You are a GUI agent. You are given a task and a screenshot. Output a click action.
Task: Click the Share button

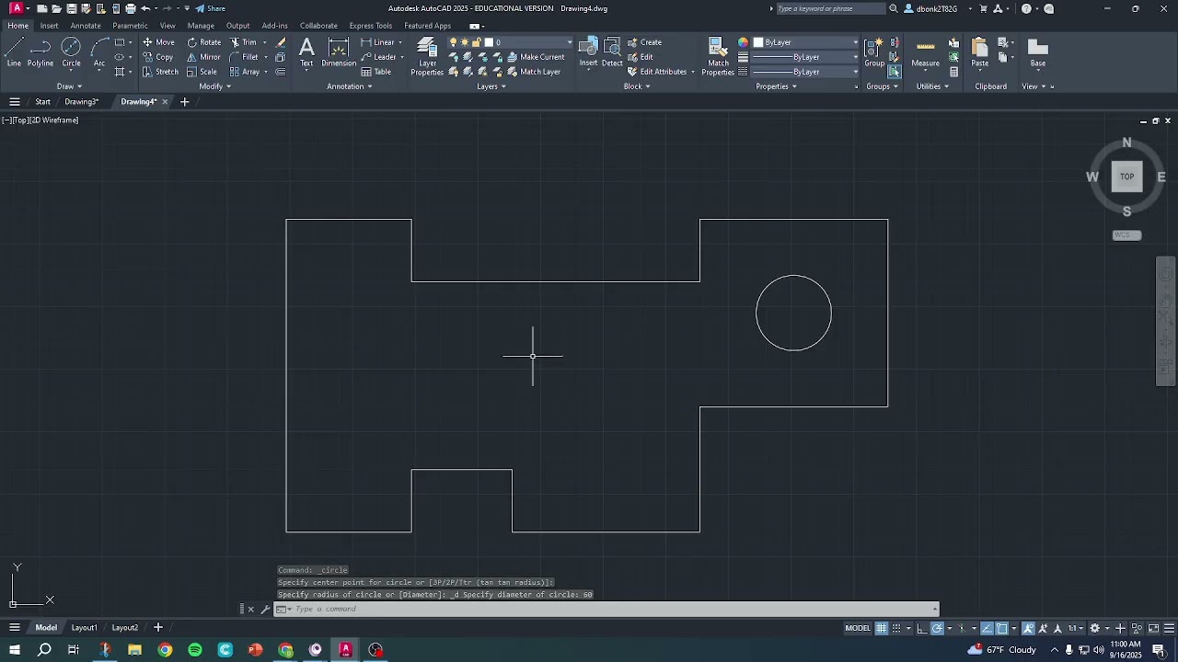pyautogui.click(x=211, y=8)
